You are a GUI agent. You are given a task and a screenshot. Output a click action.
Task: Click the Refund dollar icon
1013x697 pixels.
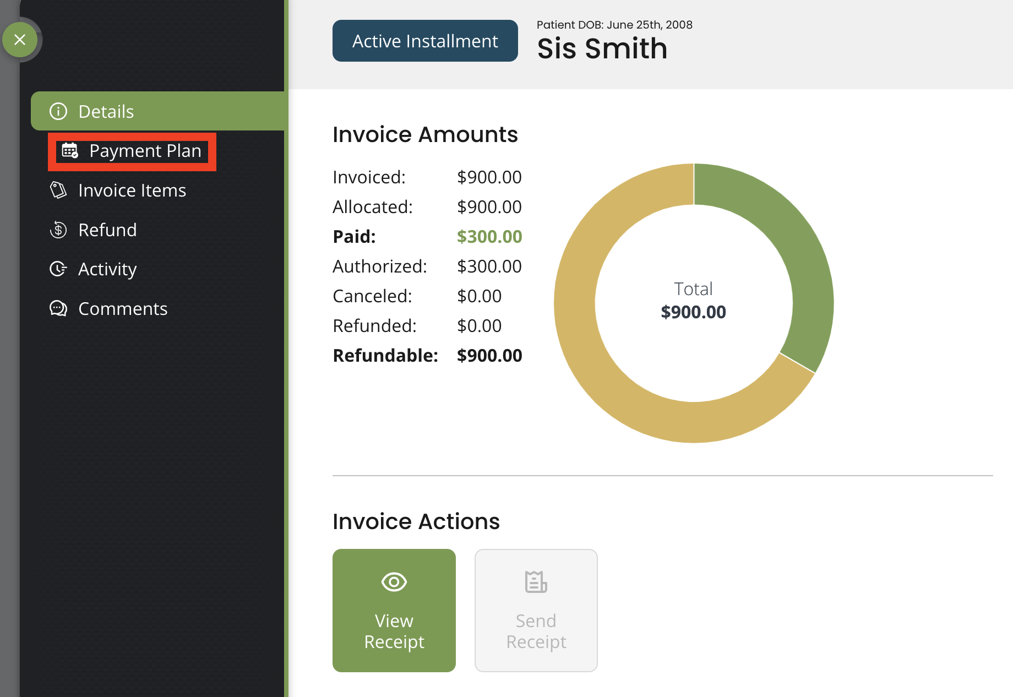pyautogui.click(x=58, y=230)
